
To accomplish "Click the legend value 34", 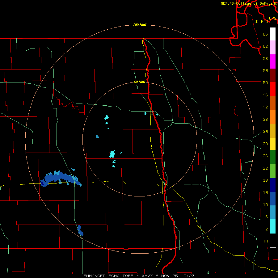I will [265, 132].
